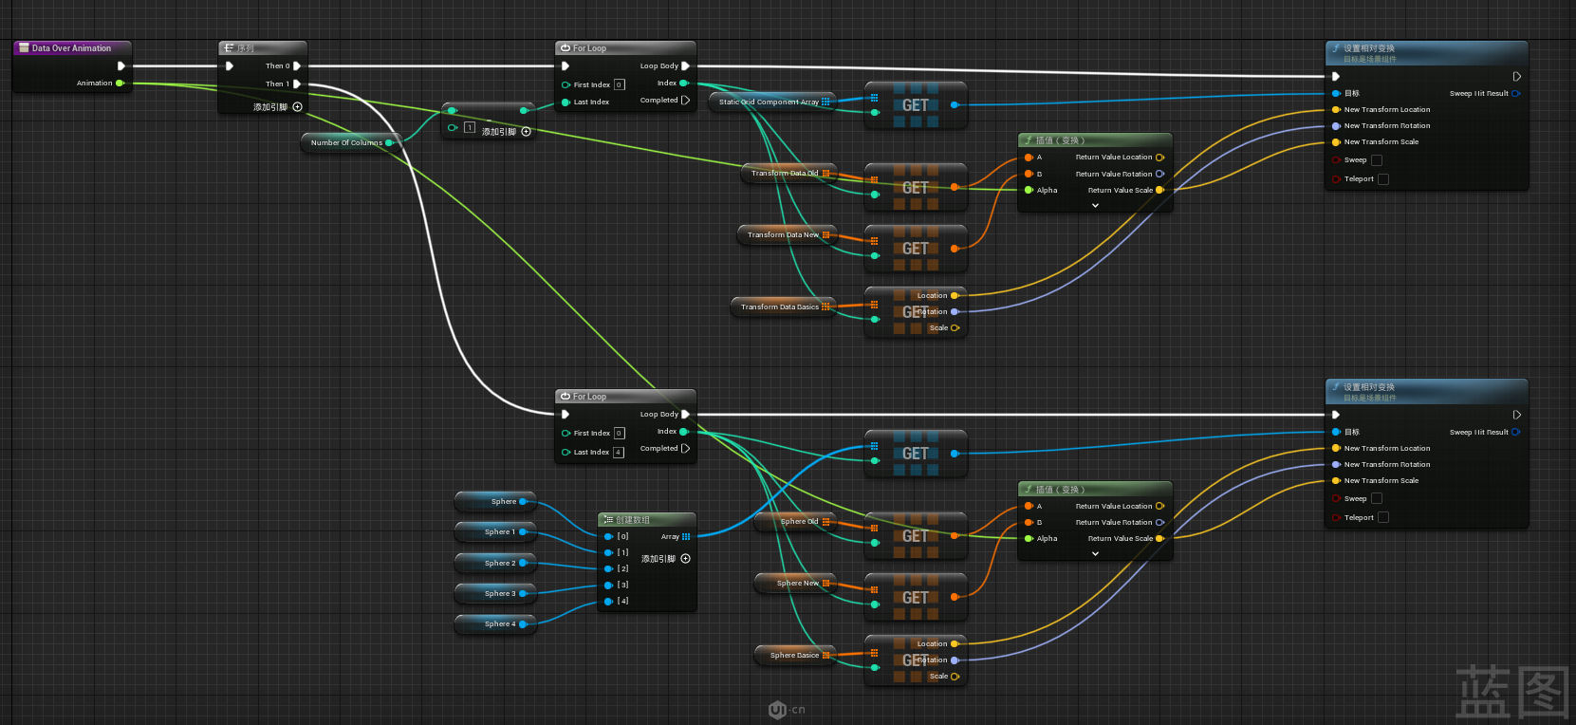Image resolution: width=1576 pixels, height=725 pixels.
Task: Click the Animation output pin on event node
Action: click(x=120, y=84)
